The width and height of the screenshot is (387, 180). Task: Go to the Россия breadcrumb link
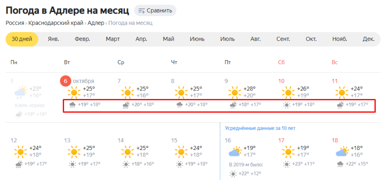click(x=15, y=23)
